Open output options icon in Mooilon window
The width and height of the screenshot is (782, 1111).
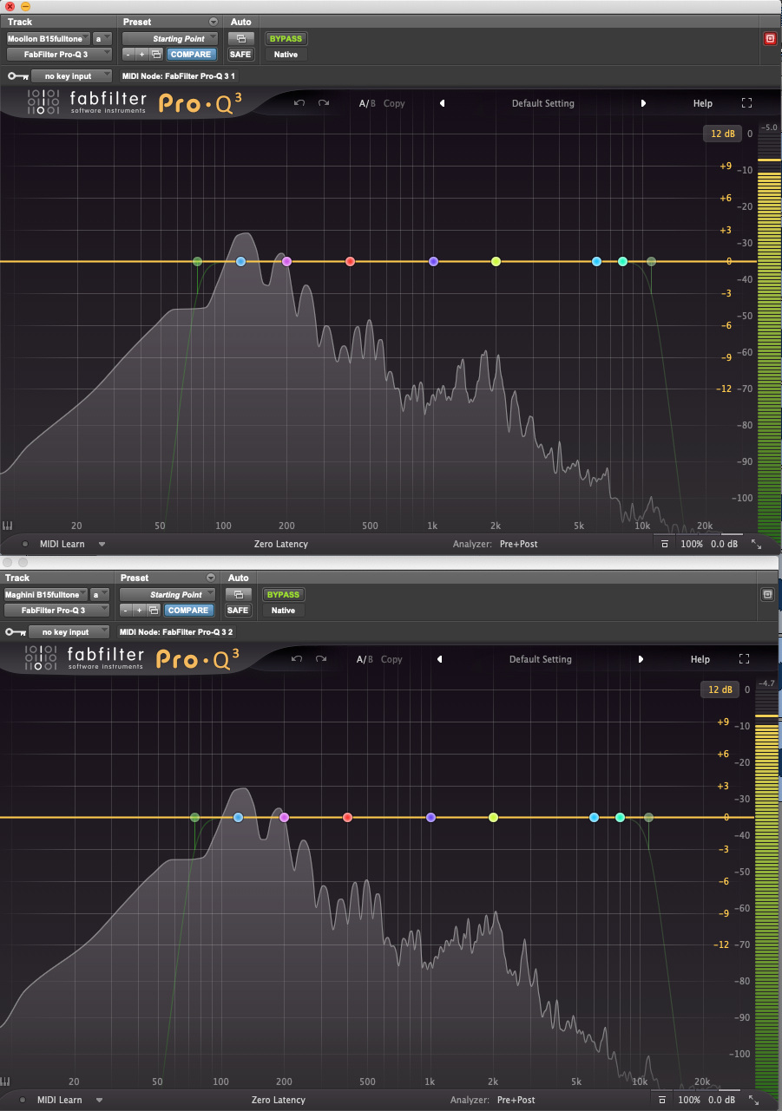[x=664, y=544]
